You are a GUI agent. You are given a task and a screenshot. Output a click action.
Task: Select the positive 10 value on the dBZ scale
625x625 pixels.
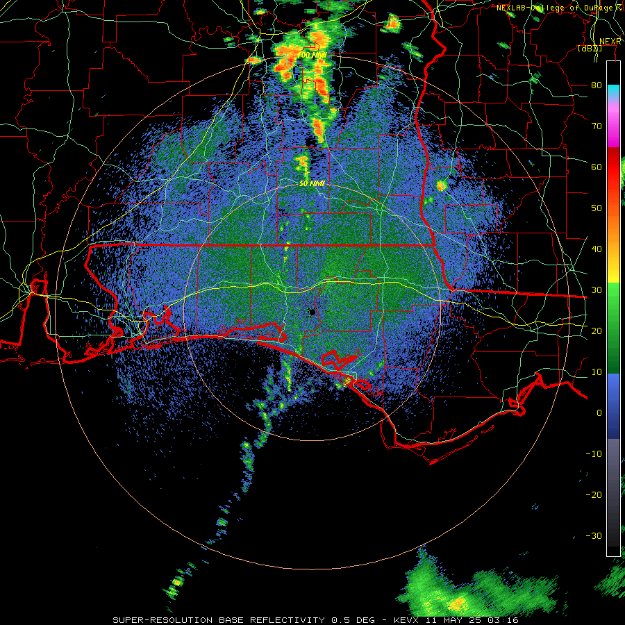click(x=597, y=372)
